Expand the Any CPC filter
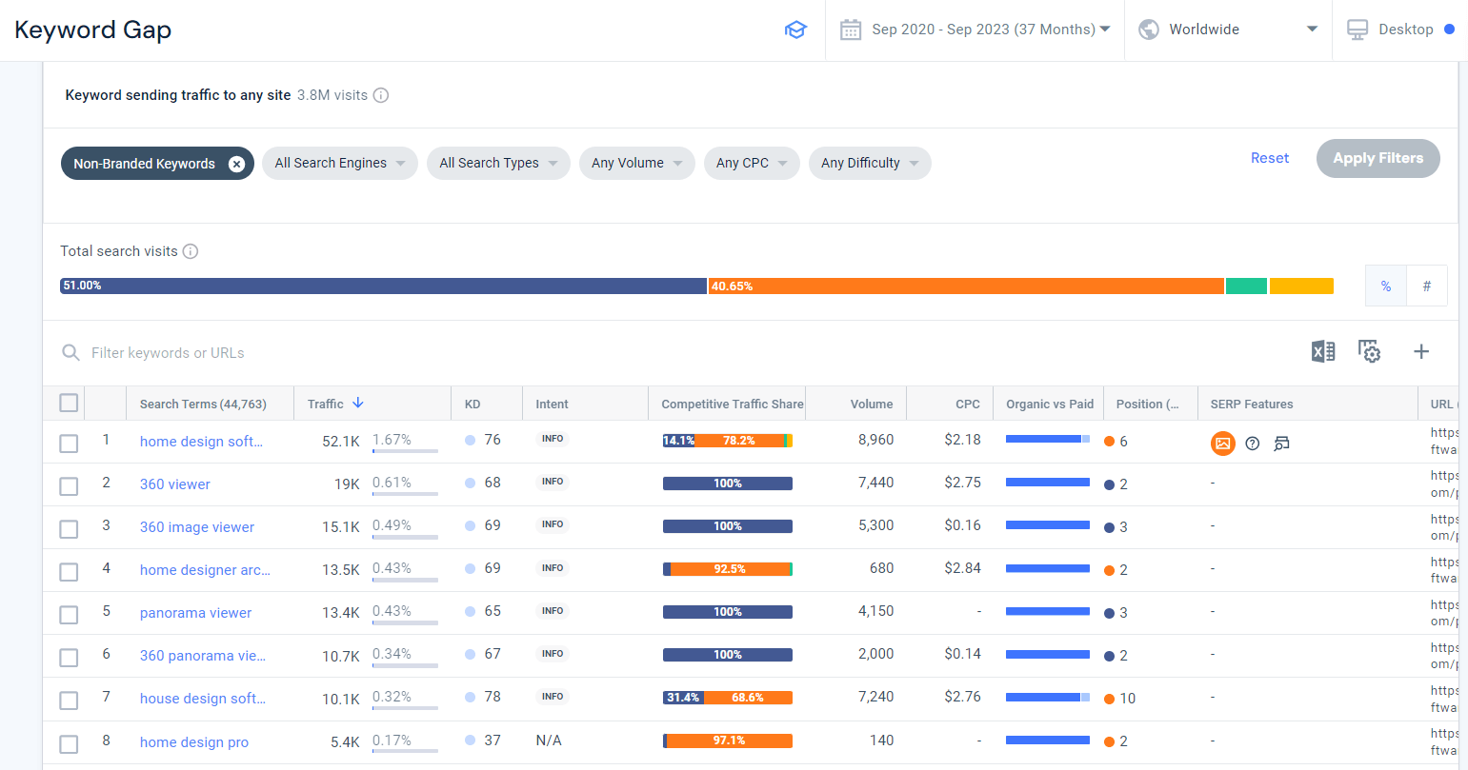Viewport: 1468px width, 770px height. [x=752, y=163]
